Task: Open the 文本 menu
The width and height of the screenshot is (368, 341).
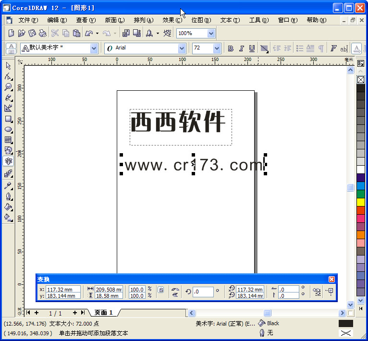Action: coord(230,20)
